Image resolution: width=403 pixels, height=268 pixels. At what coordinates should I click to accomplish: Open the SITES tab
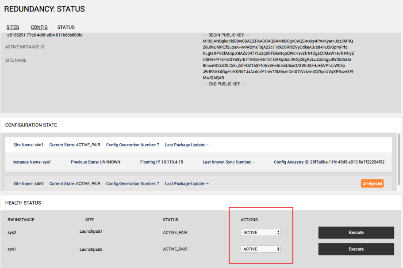tap(12, 27)
